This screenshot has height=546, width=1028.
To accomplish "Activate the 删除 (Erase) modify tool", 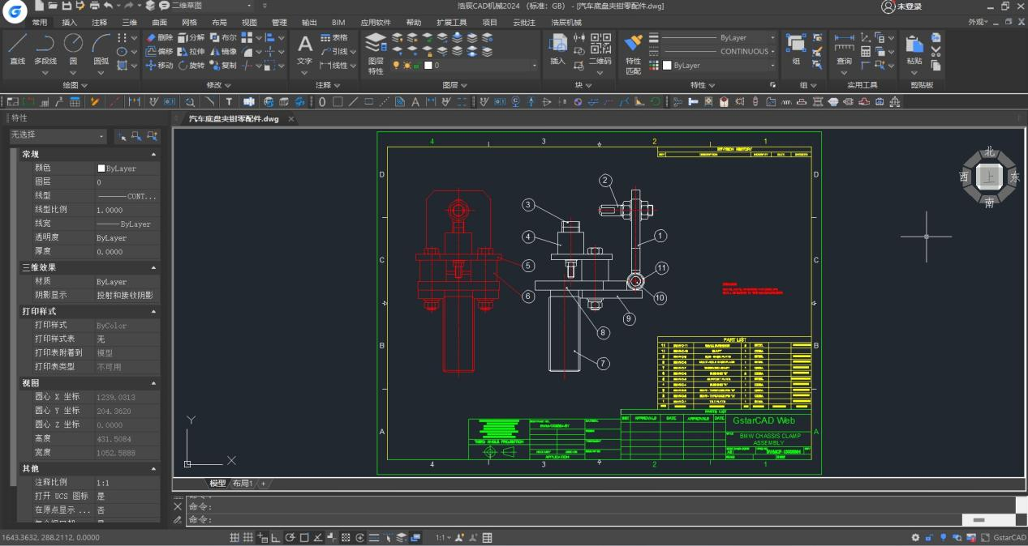I will tap(165, 38).
